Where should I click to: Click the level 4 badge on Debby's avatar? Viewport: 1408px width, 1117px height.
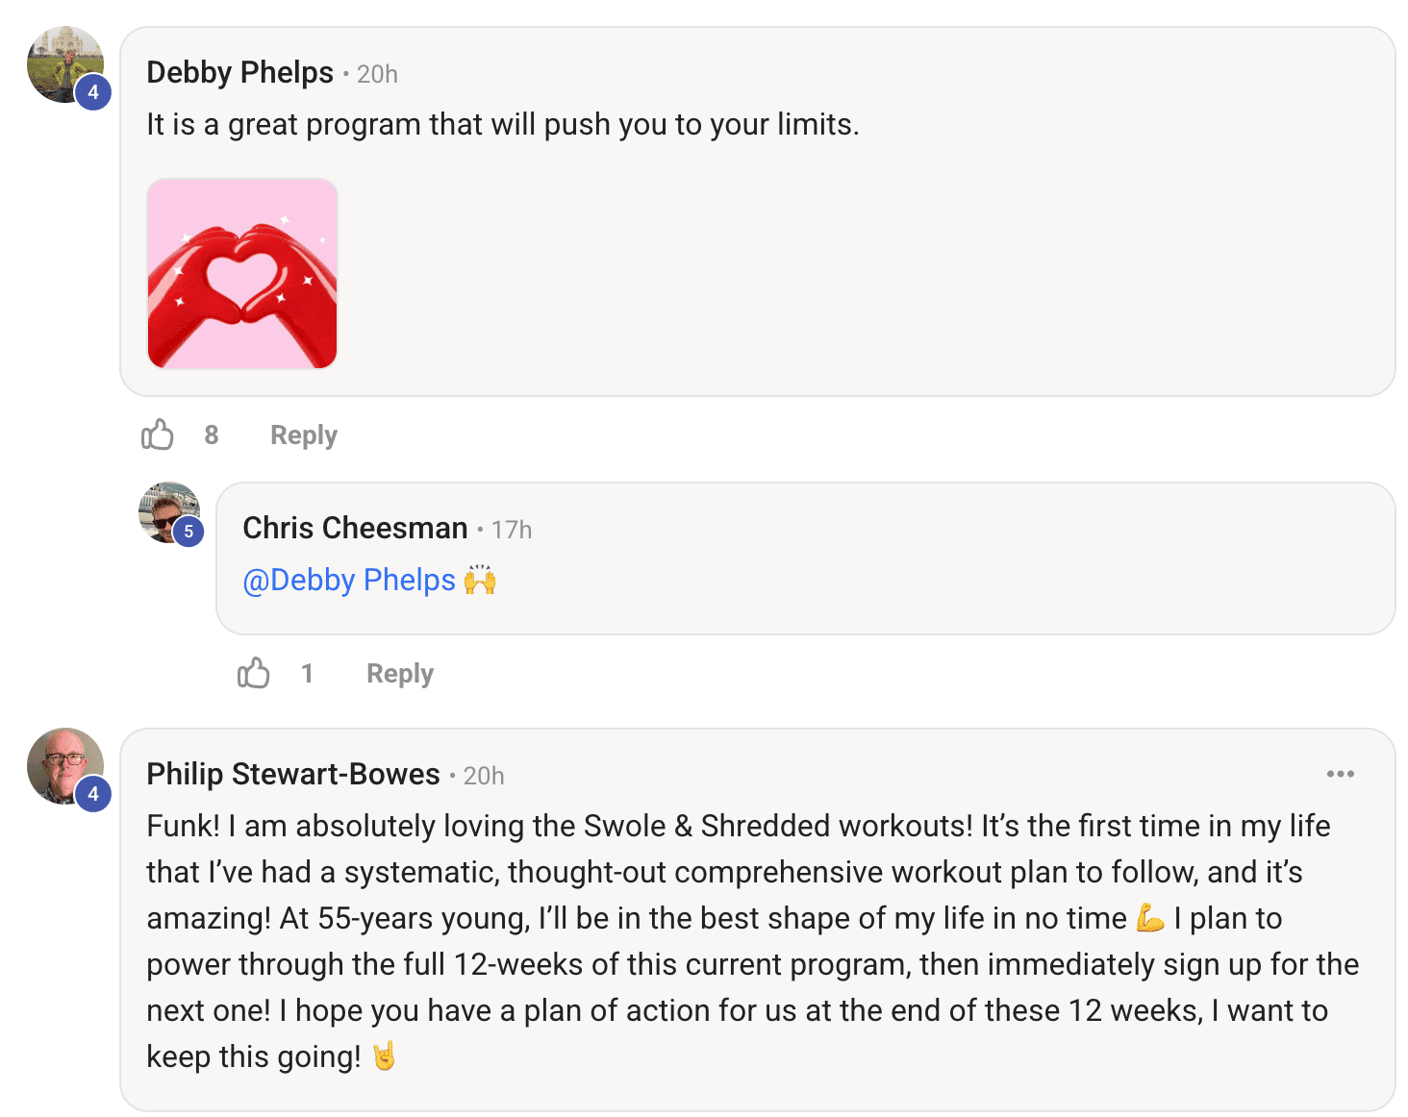(x=93, y=92)
